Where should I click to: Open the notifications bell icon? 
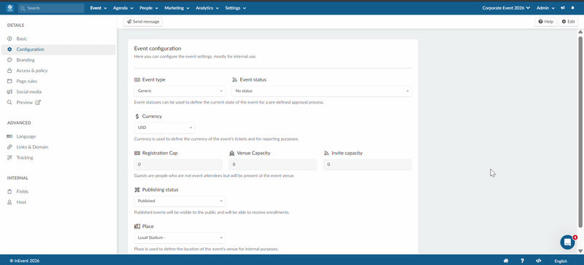pos(572,8)
